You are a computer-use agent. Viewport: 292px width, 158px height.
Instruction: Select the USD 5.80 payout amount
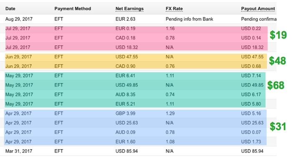[251, 104]
